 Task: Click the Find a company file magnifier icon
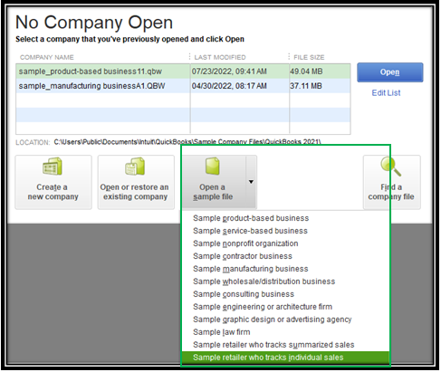click(x=390, y=167)
